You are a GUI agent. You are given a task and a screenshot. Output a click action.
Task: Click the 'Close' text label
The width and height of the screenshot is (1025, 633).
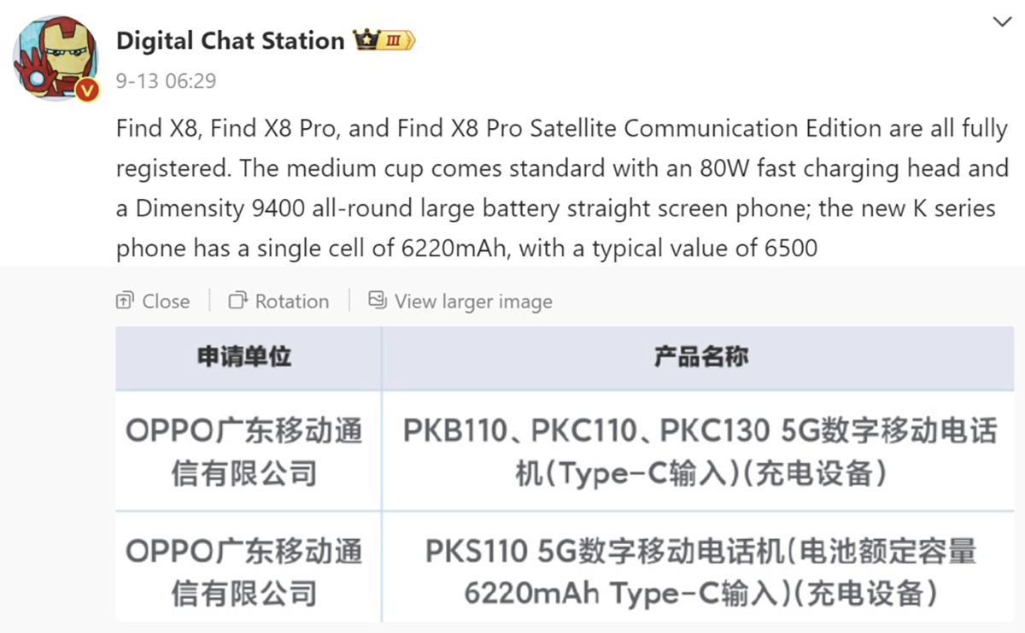pos(165,302)
